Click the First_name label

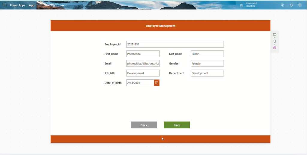(x=112, y=54)
